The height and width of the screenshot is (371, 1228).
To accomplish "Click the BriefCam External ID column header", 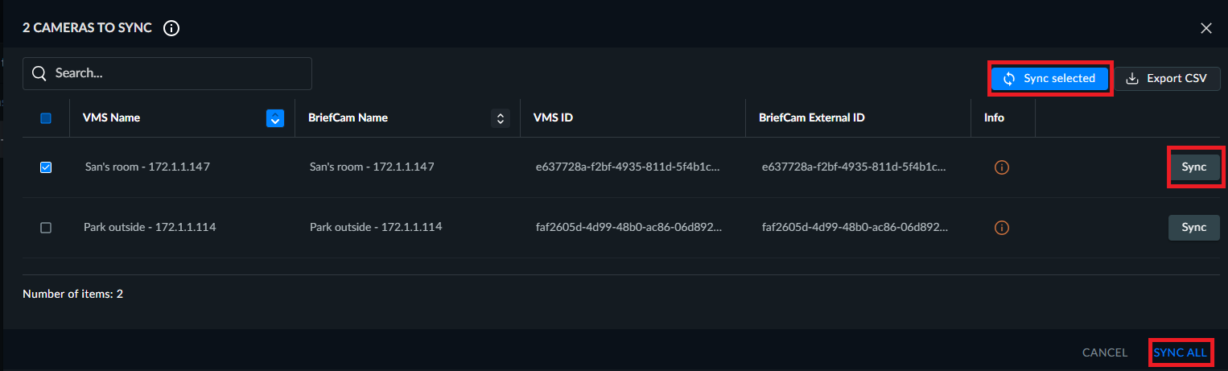I will coord(812,117).
